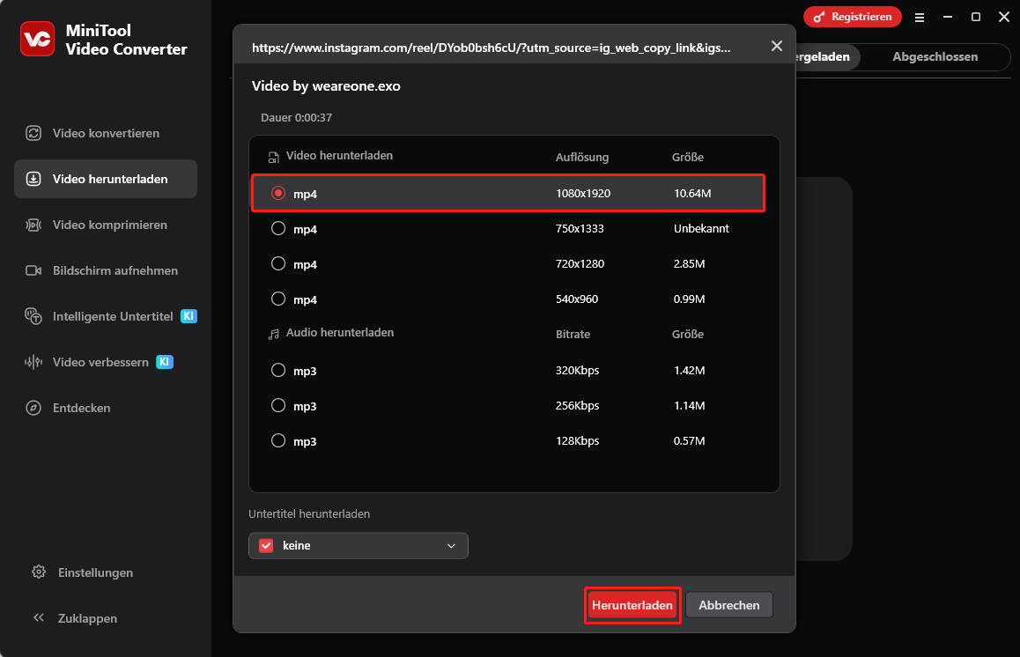1020x657 pixels.
Task: Click the Herunterladen button
Action: coord(632,606)
